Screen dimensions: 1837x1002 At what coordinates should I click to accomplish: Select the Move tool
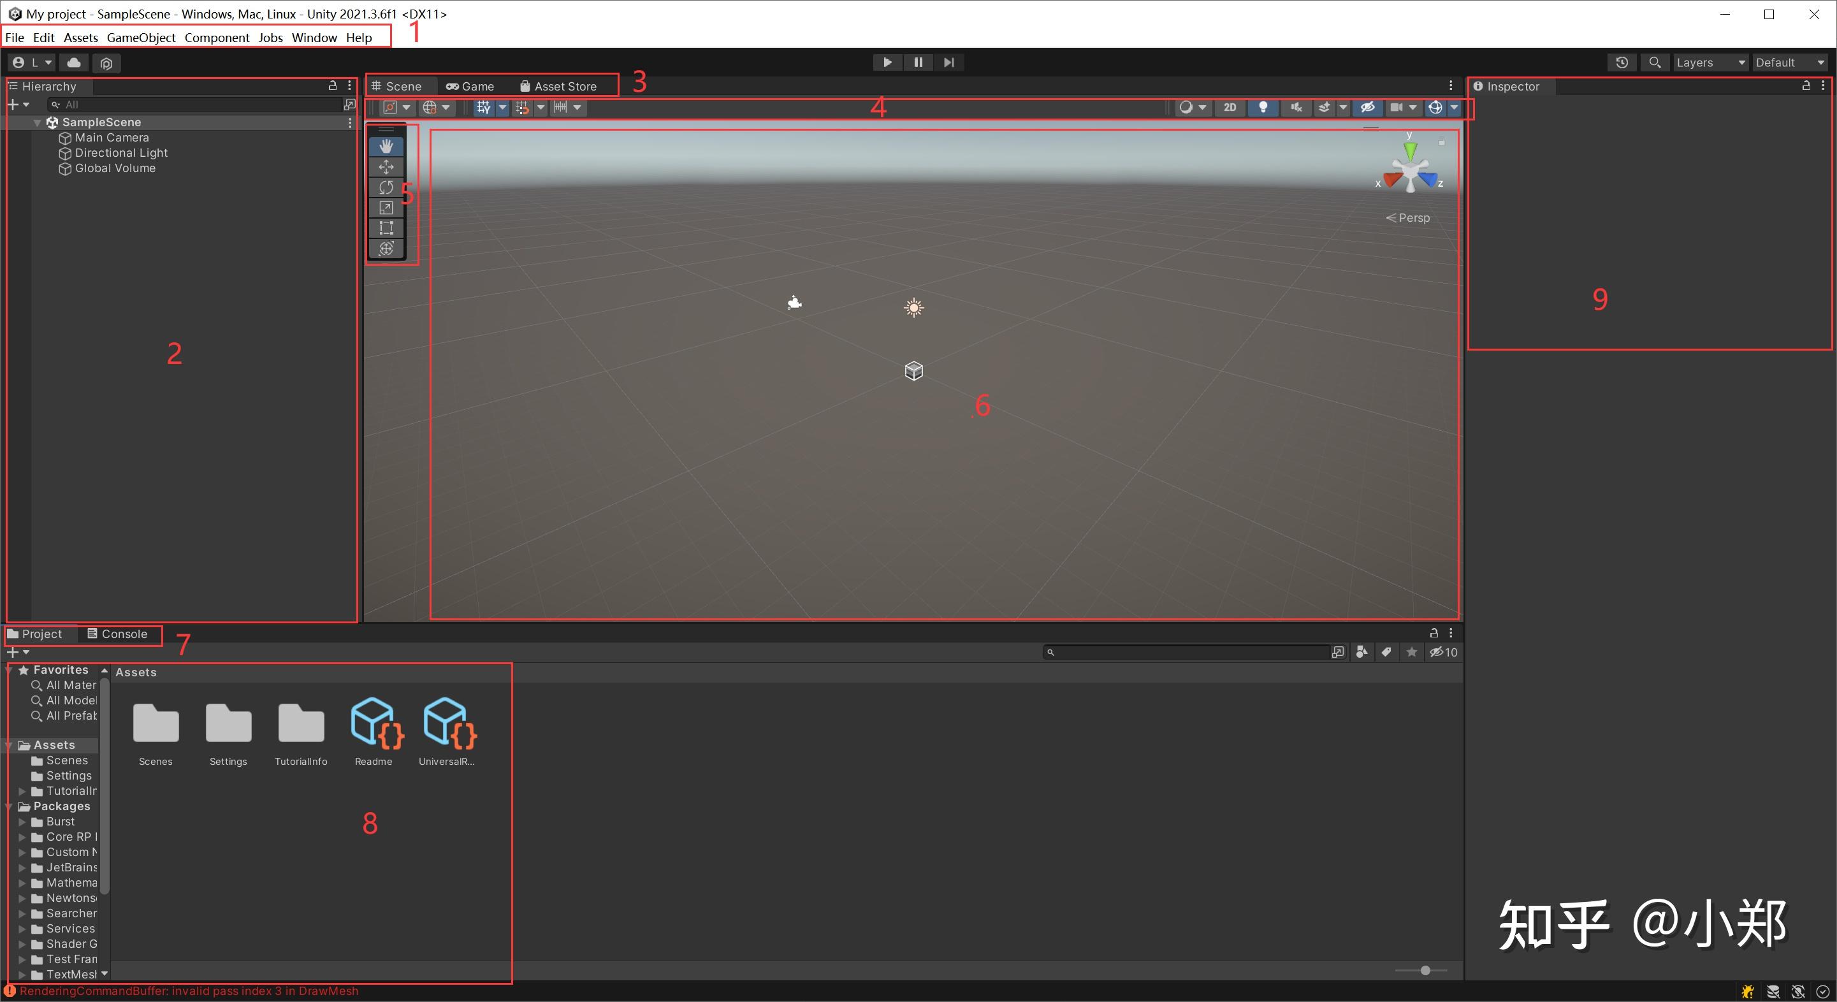click(x=386, y=167)
